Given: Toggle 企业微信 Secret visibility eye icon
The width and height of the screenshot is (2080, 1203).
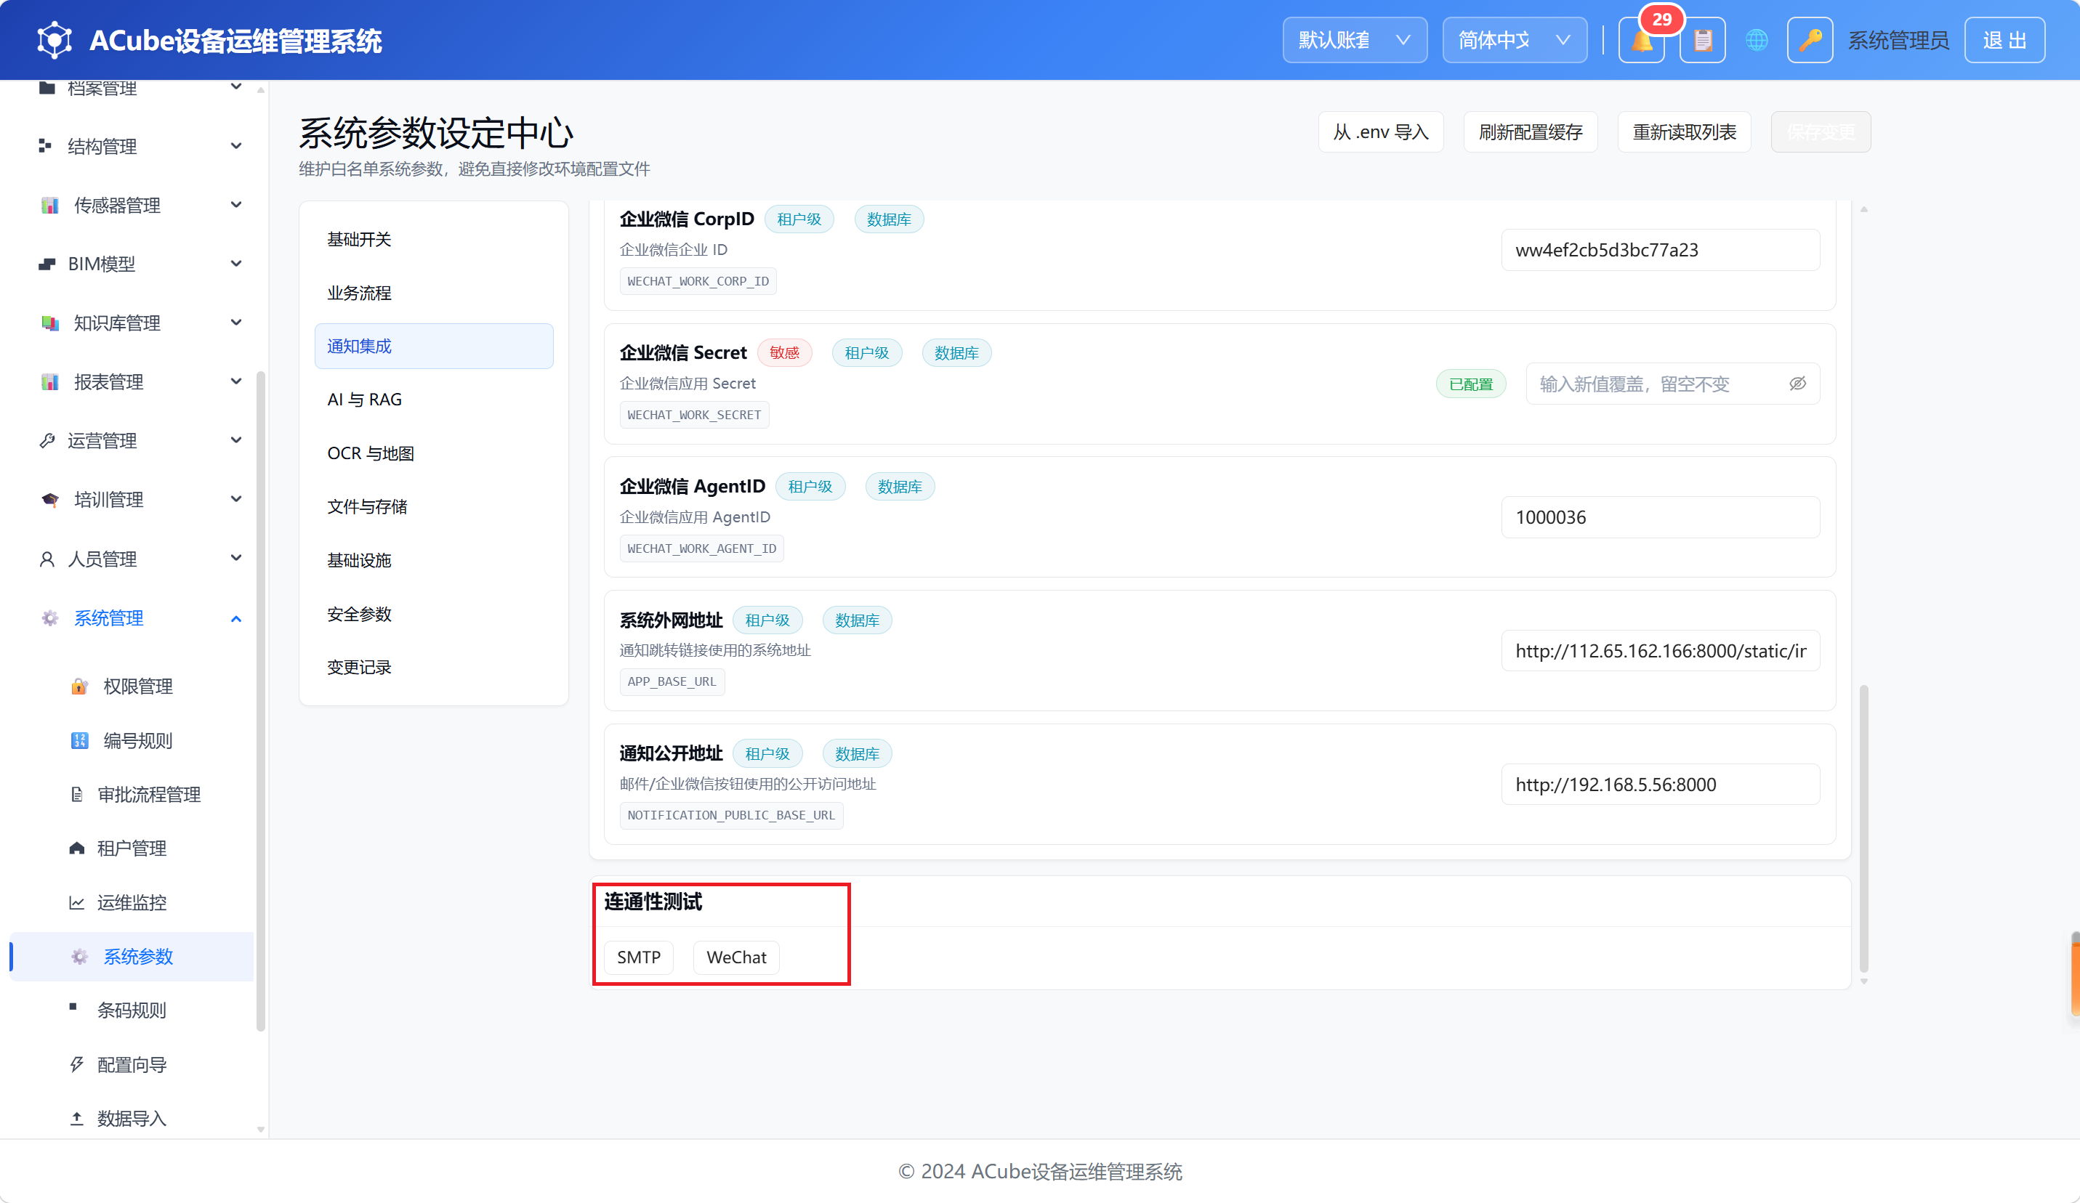Looking at the screenshot, I should pos(1797,384).
